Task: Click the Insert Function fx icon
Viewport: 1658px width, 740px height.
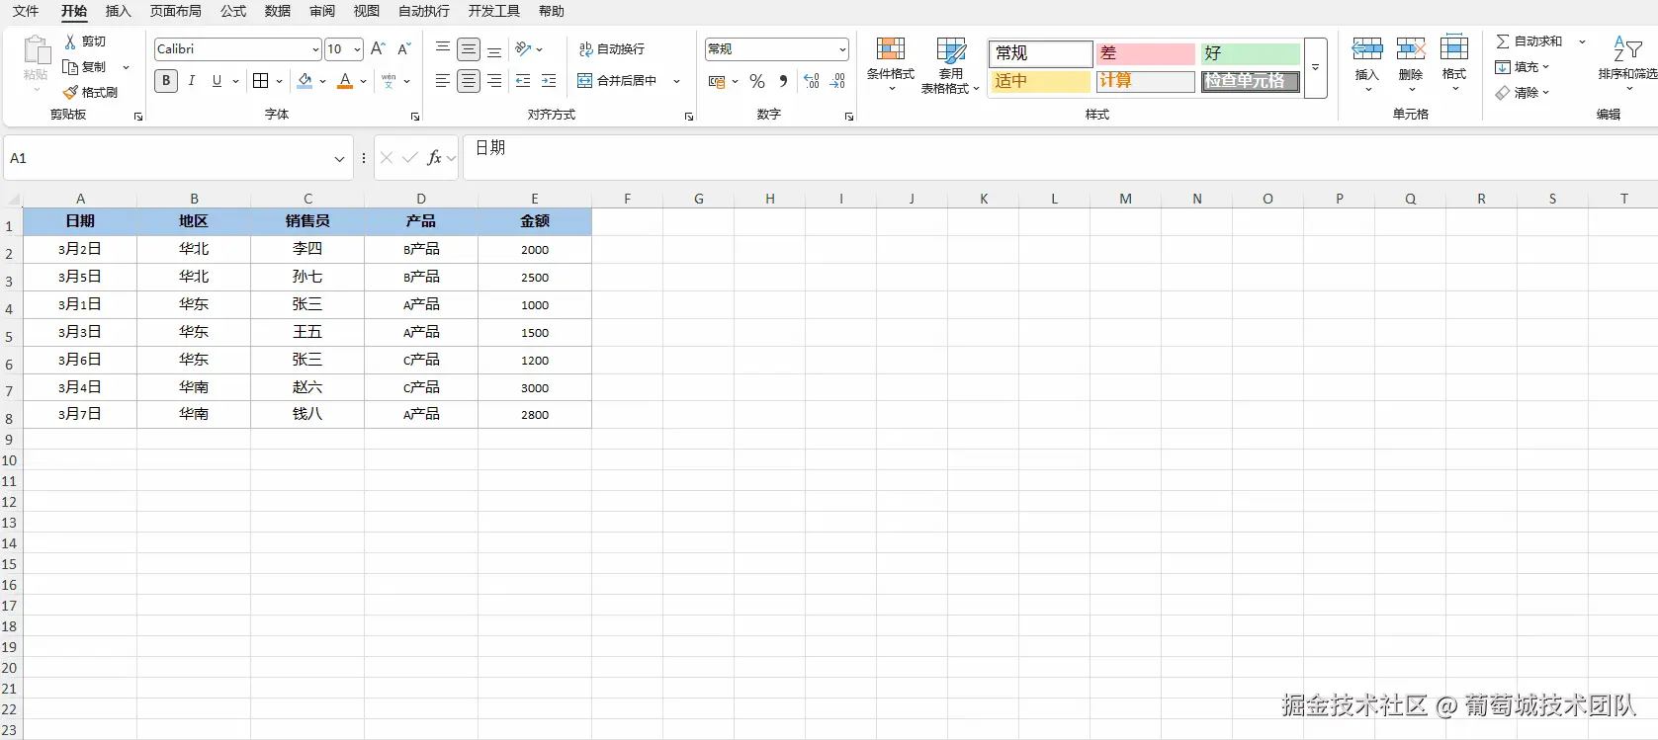Action: pyautogui.click(x=434, y=158)
